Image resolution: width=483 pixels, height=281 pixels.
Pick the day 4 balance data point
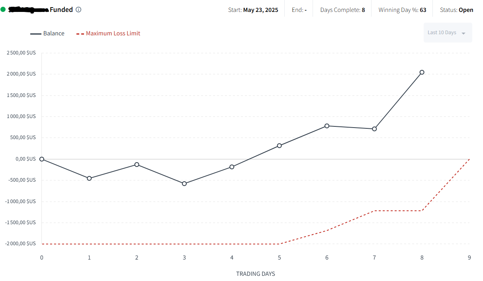pos(232,167)
